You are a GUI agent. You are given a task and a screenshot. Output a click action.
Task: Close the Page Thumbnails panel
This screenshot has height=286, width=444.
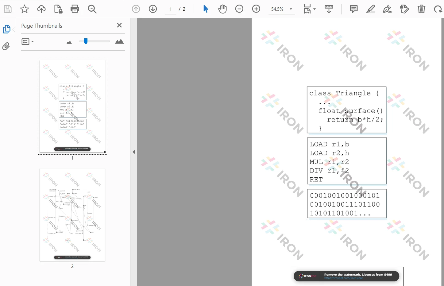119,25
